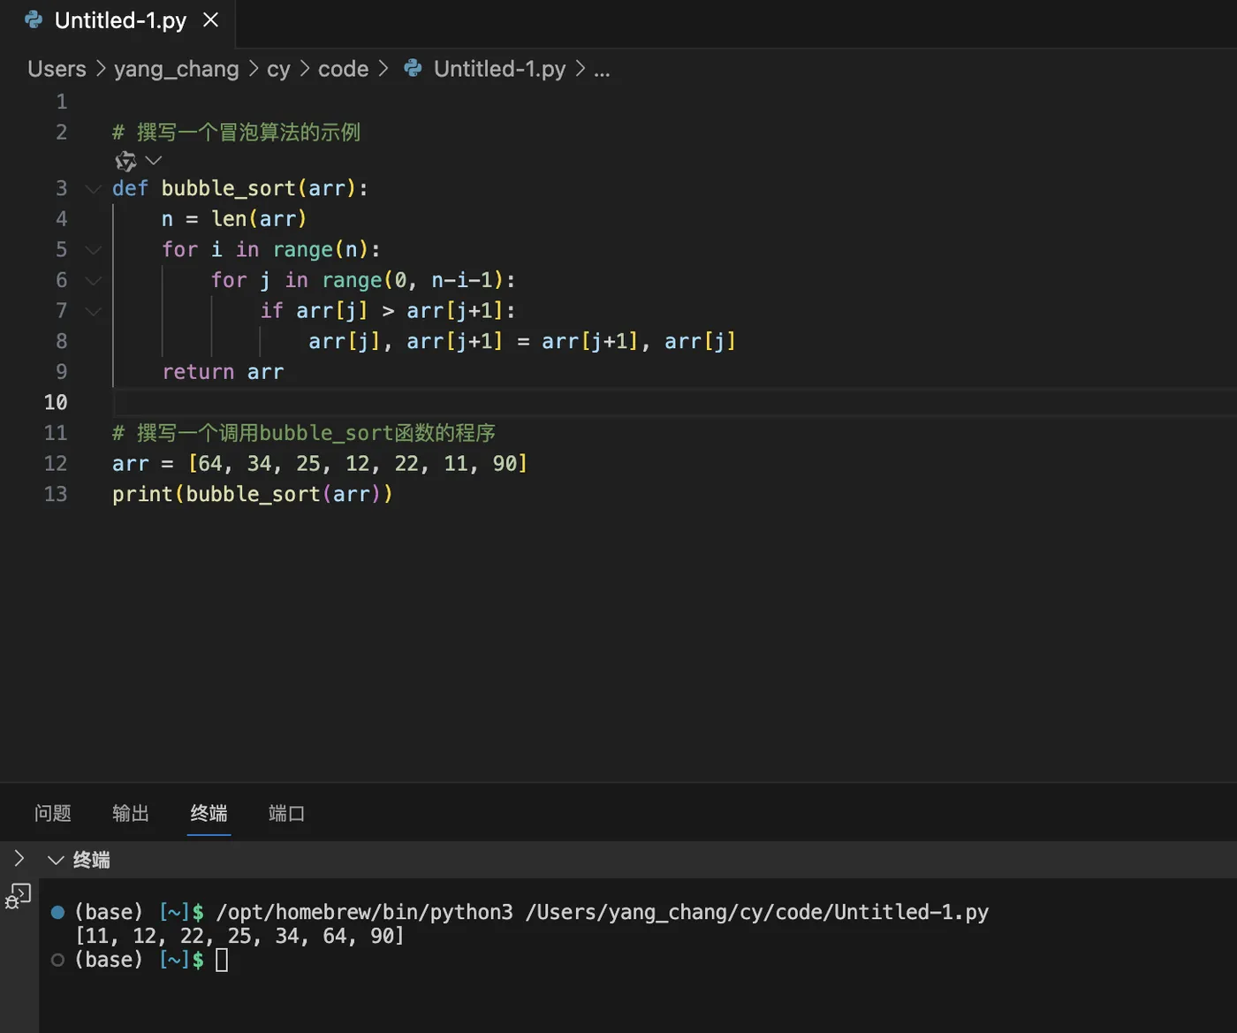Click the '# 撰写一个调用bubble_sort函数的程序' comment
This screenshot has width=1237, height=1033.
pos(304,433)
